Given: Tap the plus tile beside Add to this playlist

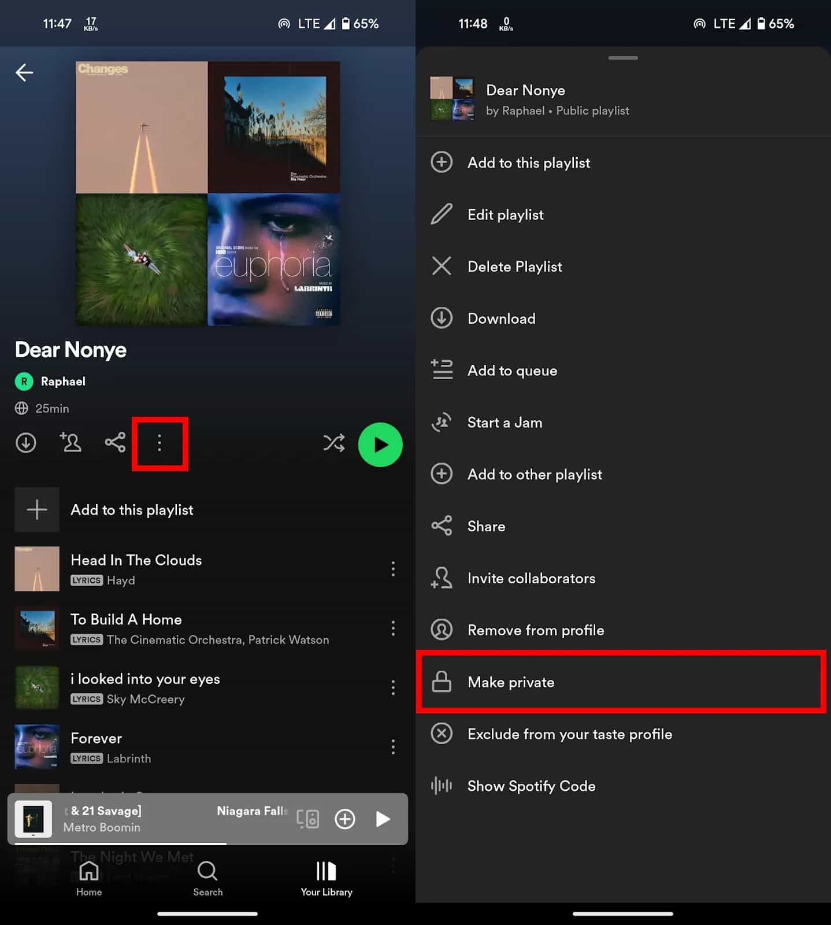Looking at the screenshot, I should pos(37,509).
